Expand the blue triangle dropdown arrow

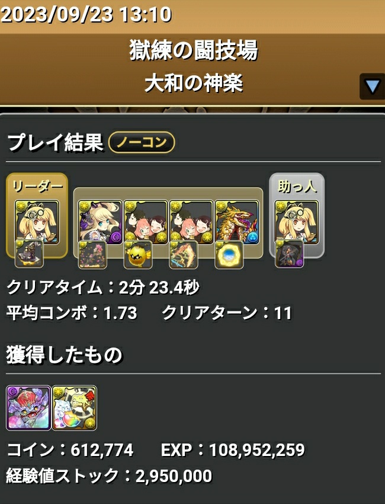(372, 87)
